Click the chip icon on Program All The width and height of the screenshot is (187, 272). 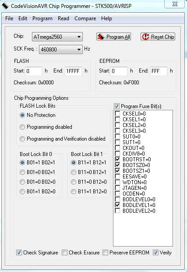pos(101,37)
